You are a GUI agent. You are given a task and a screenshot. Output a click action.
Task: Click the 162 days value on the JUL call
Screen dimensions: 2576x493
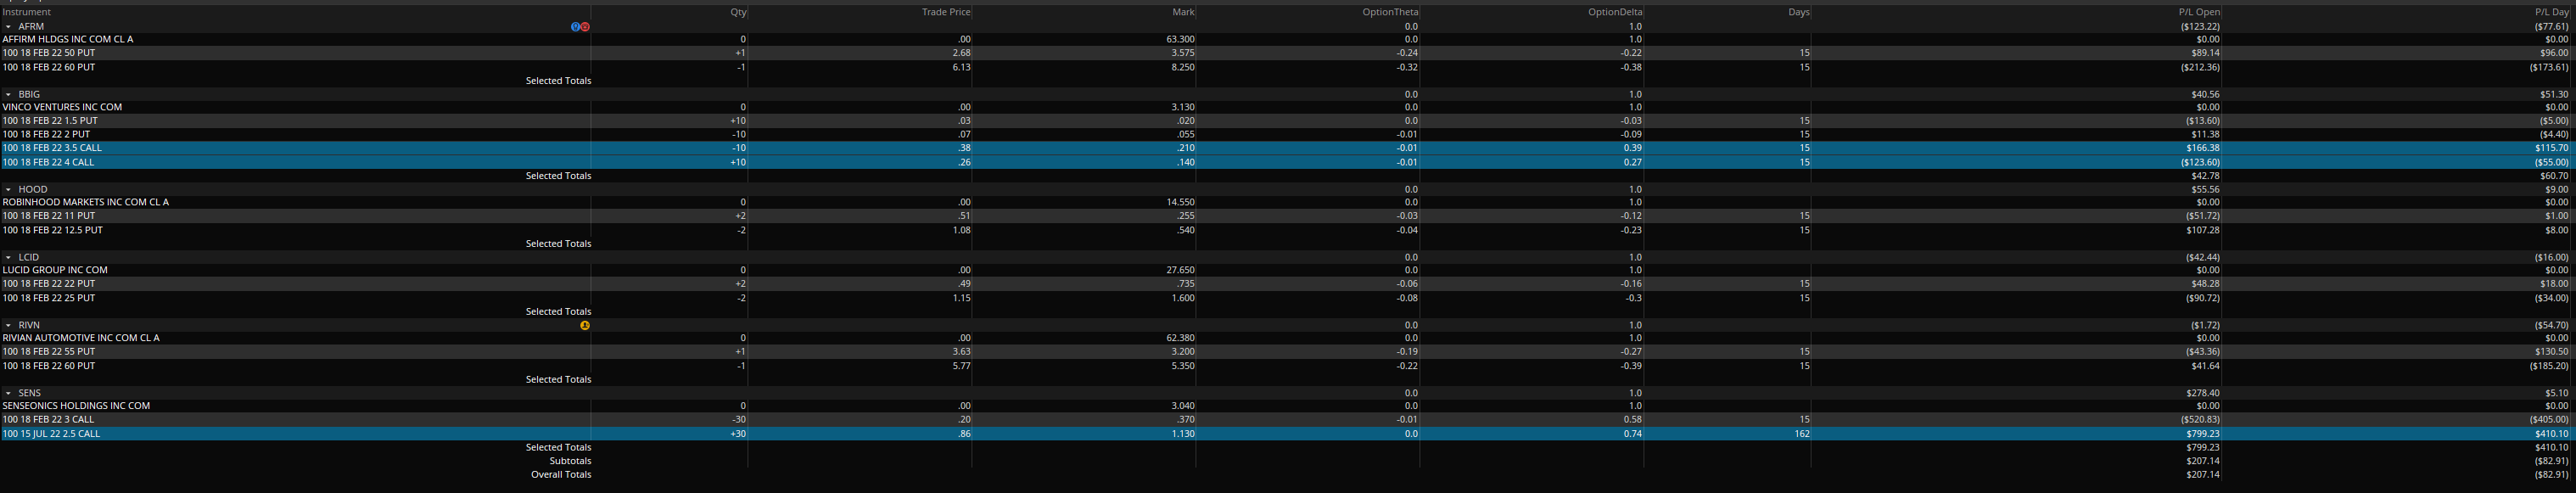tap(1803, 435)
